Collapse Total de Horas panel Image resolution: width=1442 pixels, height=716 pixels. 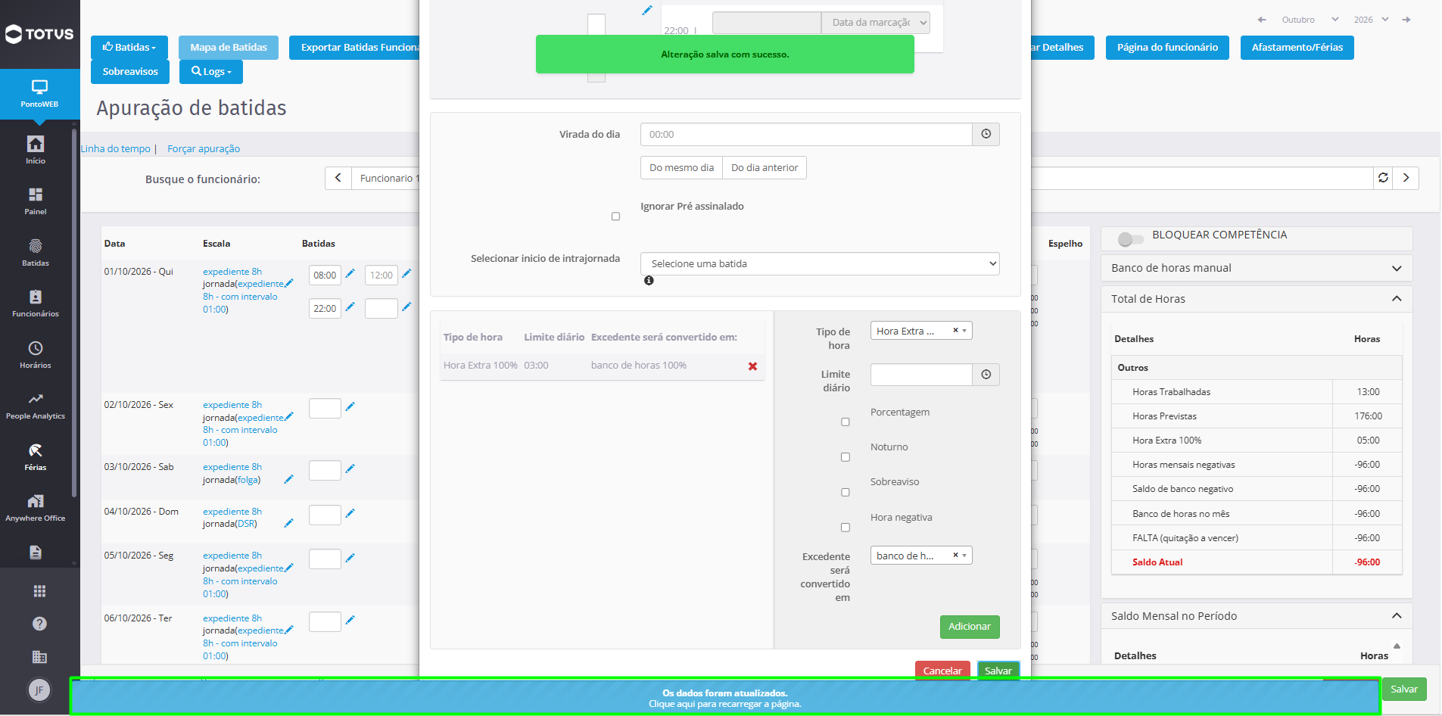tap(1257, 299)
